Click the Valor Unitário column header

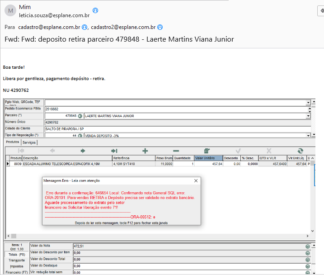208,158
